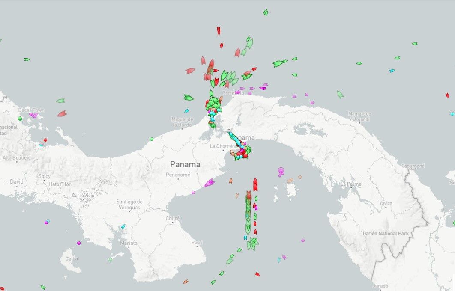Click the magenta ship off the Penonomé coast

[x=209, y=183]
